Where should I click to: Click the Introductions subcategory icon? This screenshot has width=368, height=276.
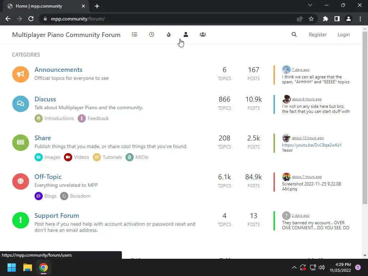(x=38, y=118)
